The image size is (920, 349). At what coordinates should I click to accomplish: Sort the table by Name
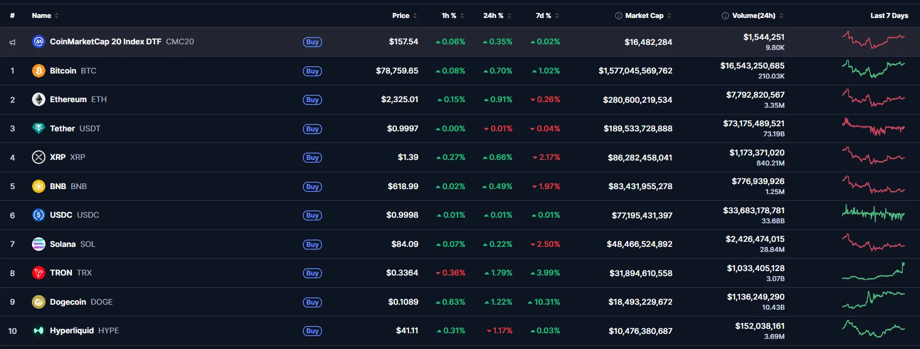45,16
